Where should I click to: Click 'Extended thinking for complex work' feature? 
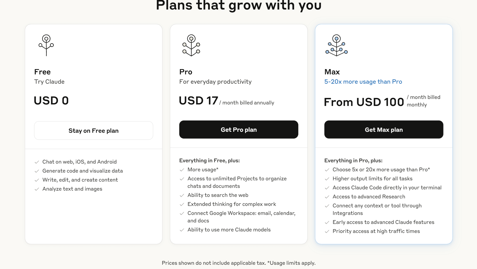(232, 204)
